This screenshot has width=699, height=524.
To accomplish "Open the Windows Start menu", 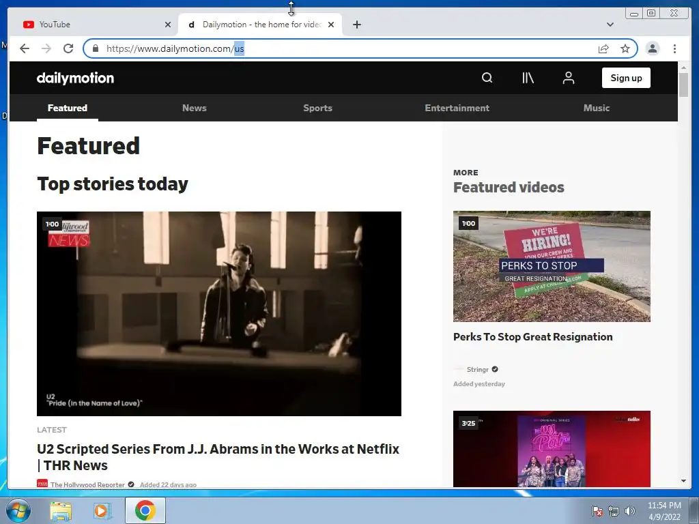I will [x=17, y=510].
